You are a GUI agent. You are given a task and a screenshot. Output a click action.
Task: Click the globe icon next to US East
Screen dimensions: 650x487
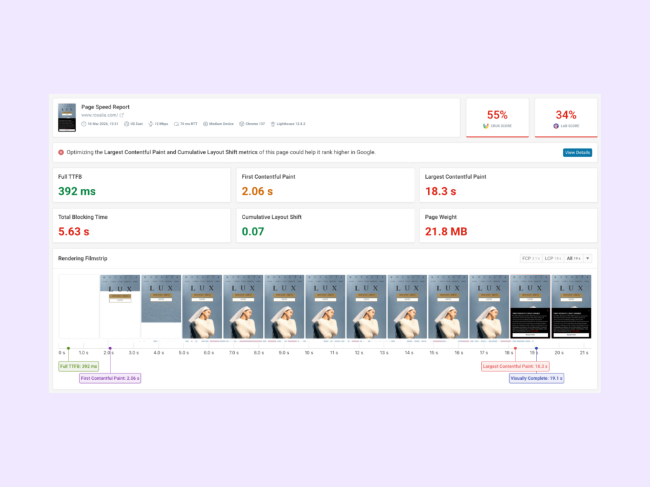pos(126,124)
